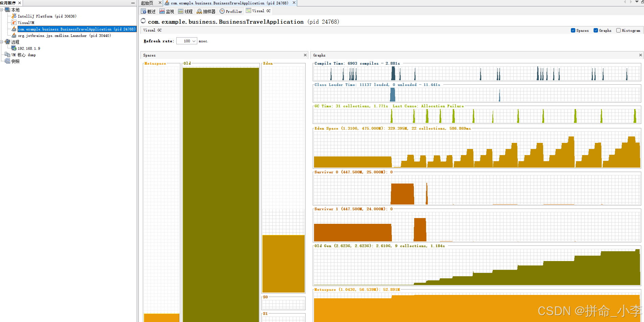The image size is (644, 322).
Task: Select the 本地 computer icon in the tree
Action: [x=7, y=10]
